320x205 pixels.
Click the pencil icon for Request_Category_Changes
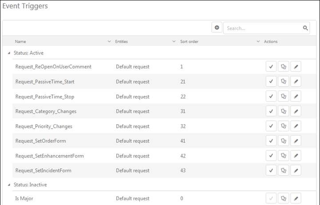click(296, 111)
